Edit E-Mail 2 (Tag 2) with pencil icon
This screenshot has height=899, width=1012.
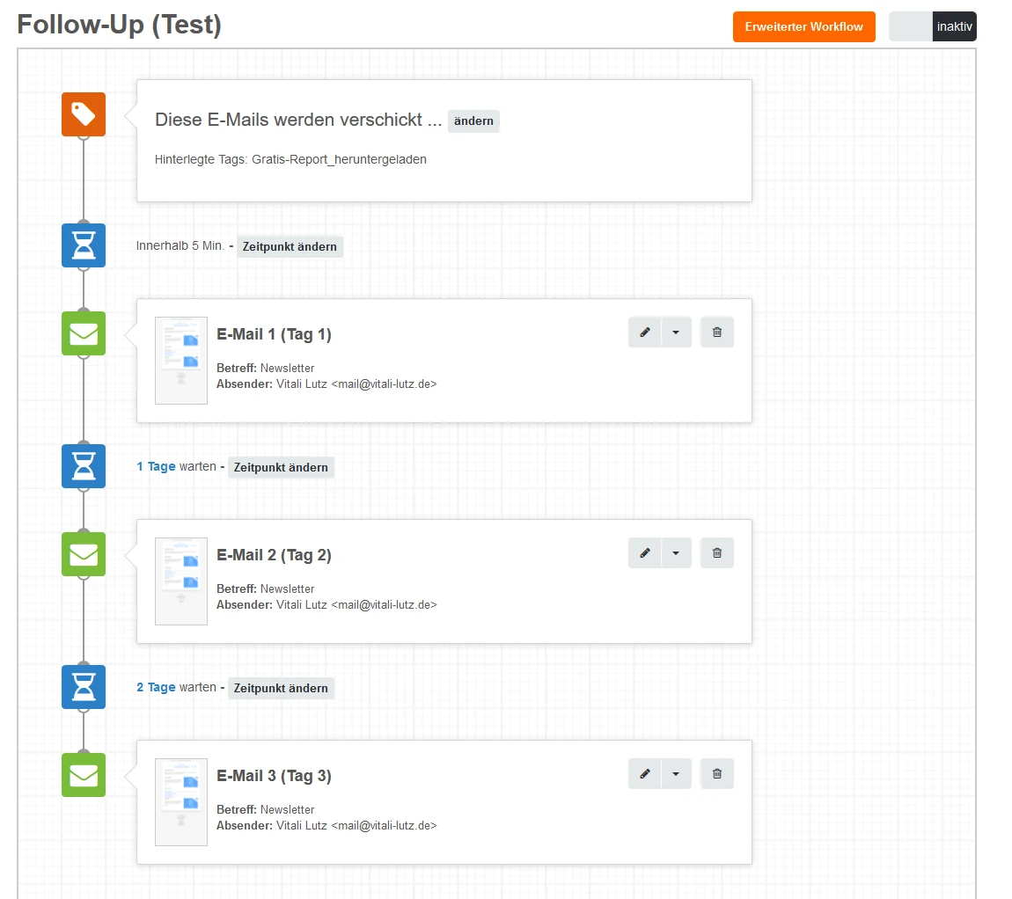(645, 553)
